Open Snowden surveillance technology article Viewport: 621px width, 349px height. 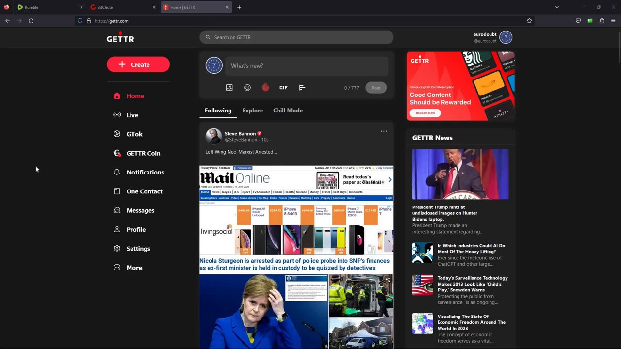pos(473,284)
